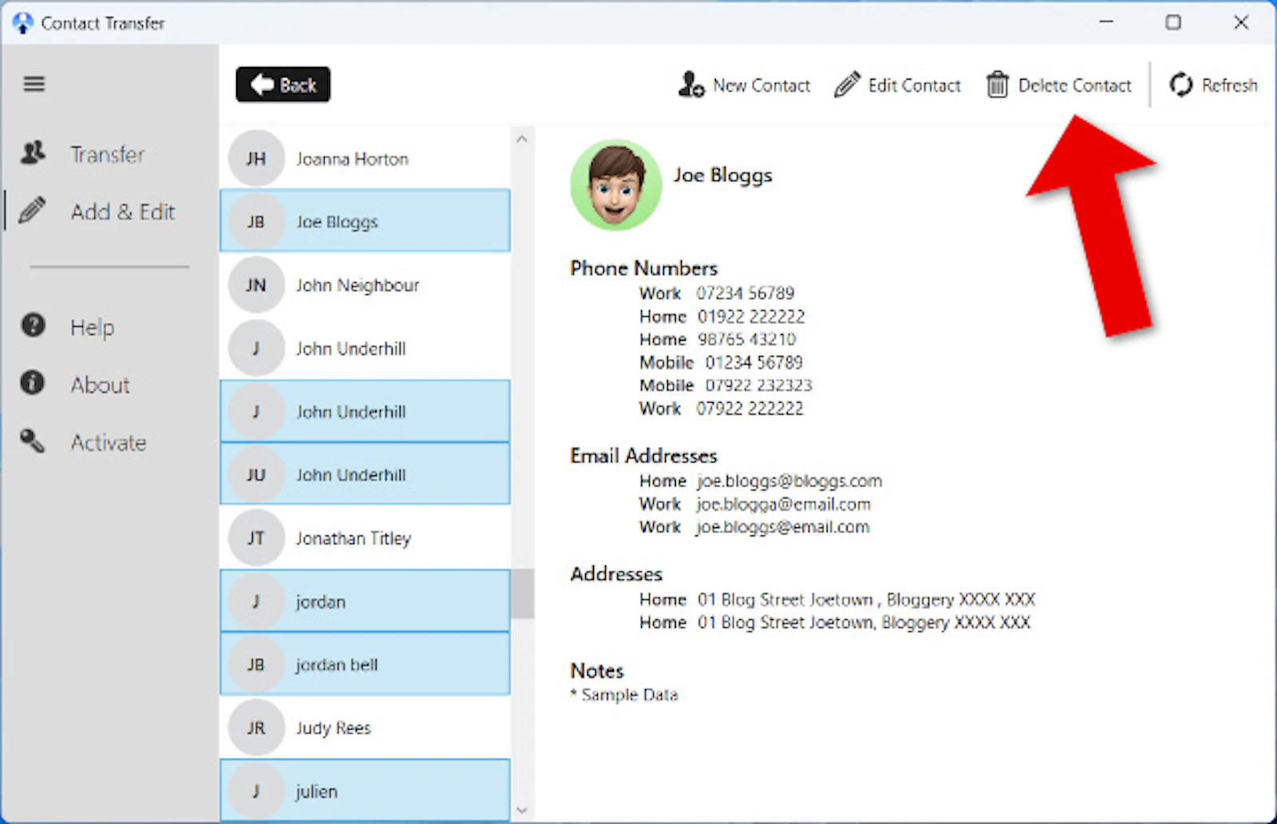Click email joe.bloggs@email.com
The width and height of the screenshot is (1277, 824).
click(782, 527)
